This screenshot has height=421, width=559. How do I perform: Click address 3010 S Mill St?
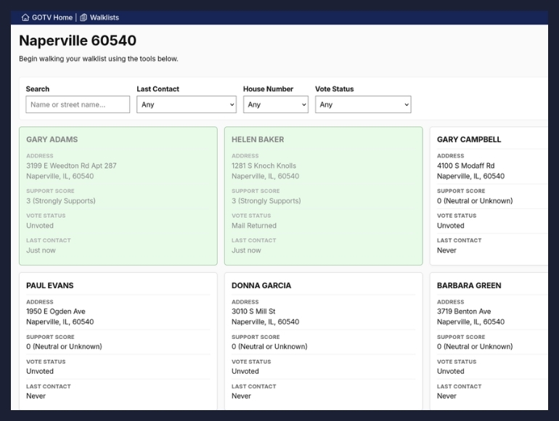253,311
